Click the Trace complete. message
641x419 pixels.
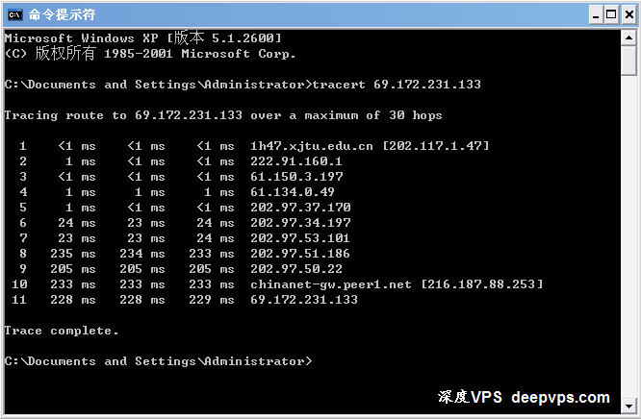point(62,331)
